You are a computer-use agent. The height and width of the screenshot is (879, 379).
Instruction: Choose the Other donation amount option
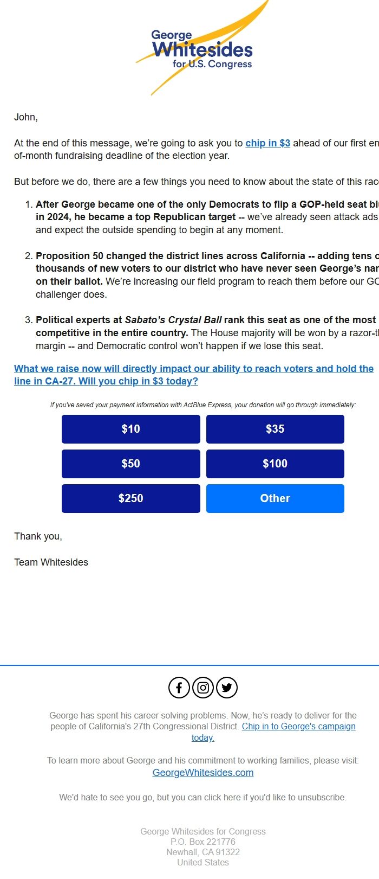point(275,498)
